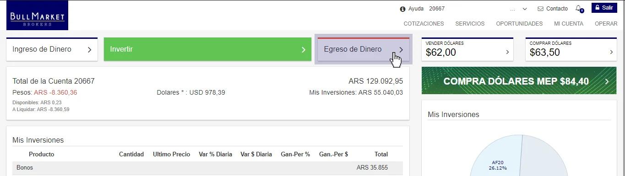Click the Salir logout button
The image size is (625, 176).
tap(604, 8)
